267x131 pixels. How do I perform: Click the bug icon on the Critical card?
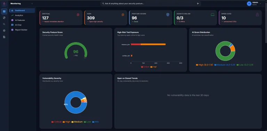[78, 15]
